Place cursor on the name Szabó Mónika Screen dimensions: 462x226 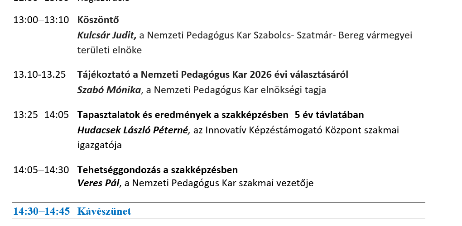point(109,89)
